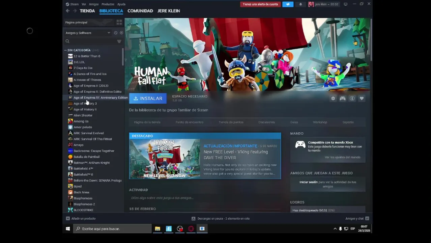Click the forward navigation arrow
This screenshot has height=243, width=431.
[75, 11]
